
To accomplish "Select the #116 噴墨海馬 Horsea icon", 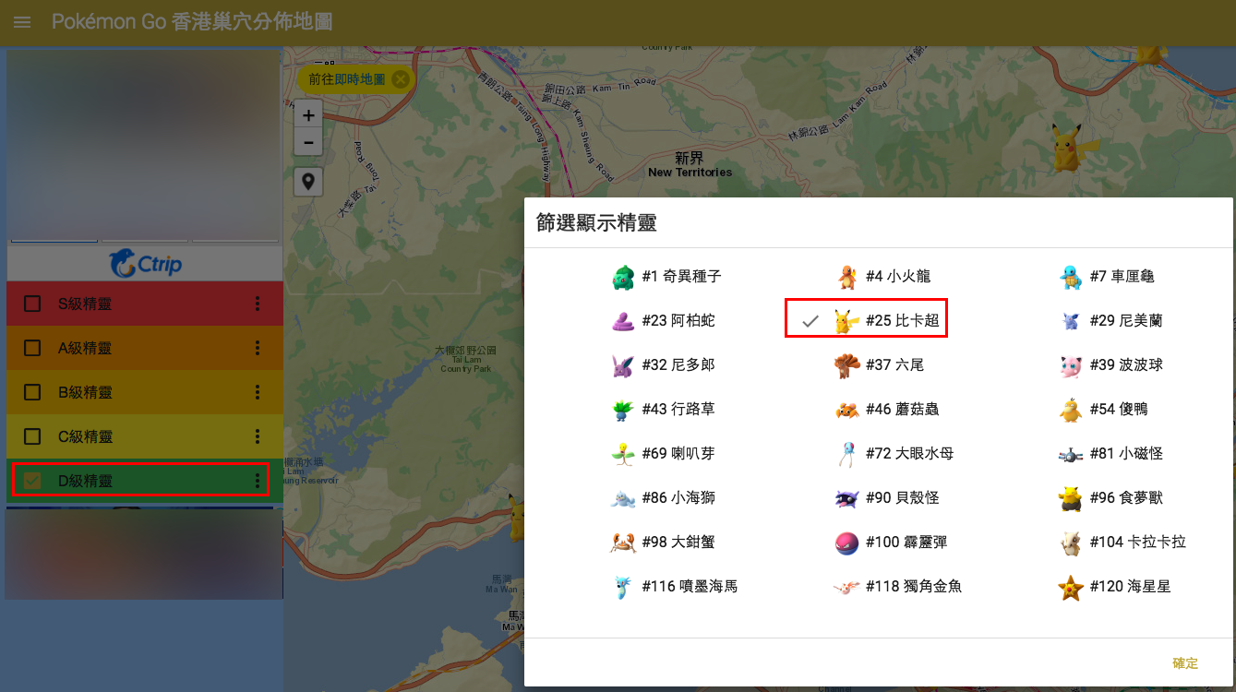I will pyautogui.click(x=624, y=587).
